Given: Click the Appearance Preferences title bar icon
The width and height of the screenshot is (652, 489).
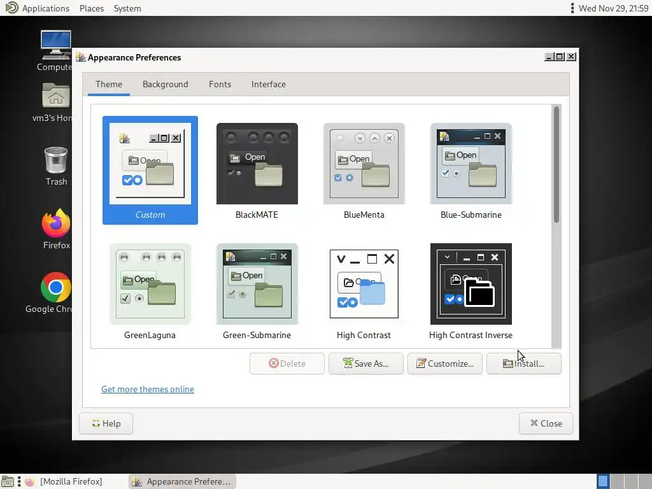Looking at the screenshot, I should click(x=81, y=57).
